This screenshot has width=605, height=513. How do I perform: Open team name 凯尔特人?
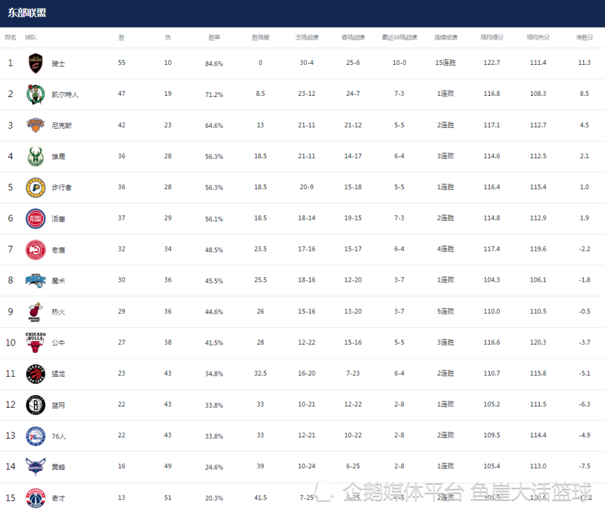pos(65,95)
